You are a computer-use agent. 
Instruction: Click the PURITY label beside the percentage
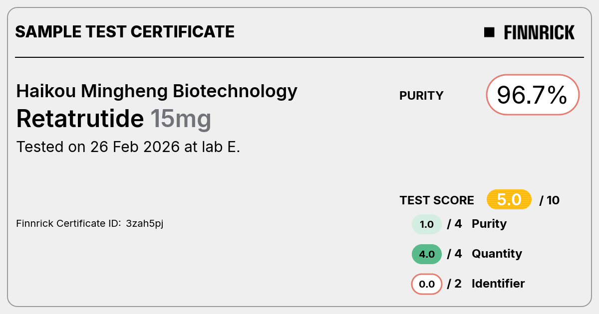click(x=421, y=96)
